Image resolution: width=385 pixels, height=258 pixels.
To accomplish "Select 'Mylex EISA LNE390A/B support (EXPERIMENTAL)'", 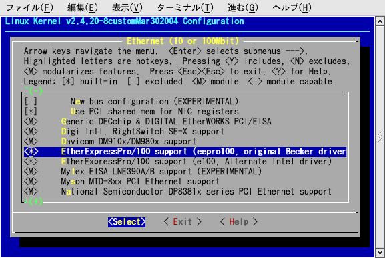I will [161, 171].
